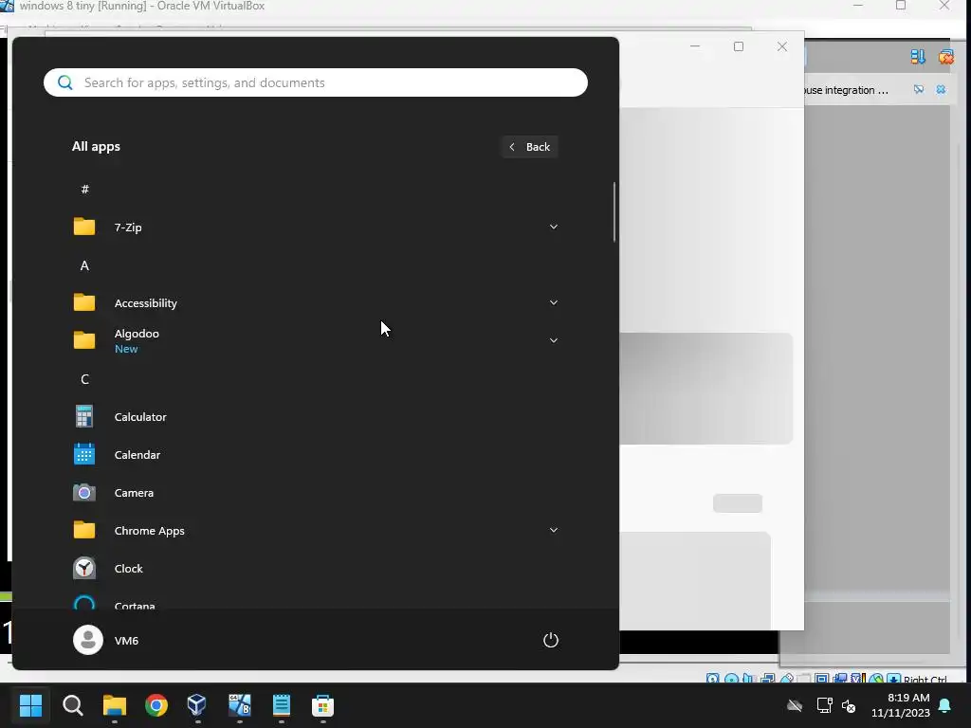Dismiss the mouse integration notification
Image resolution: width=971 pixels, height=728 pixels.
[x=942, y=90]
